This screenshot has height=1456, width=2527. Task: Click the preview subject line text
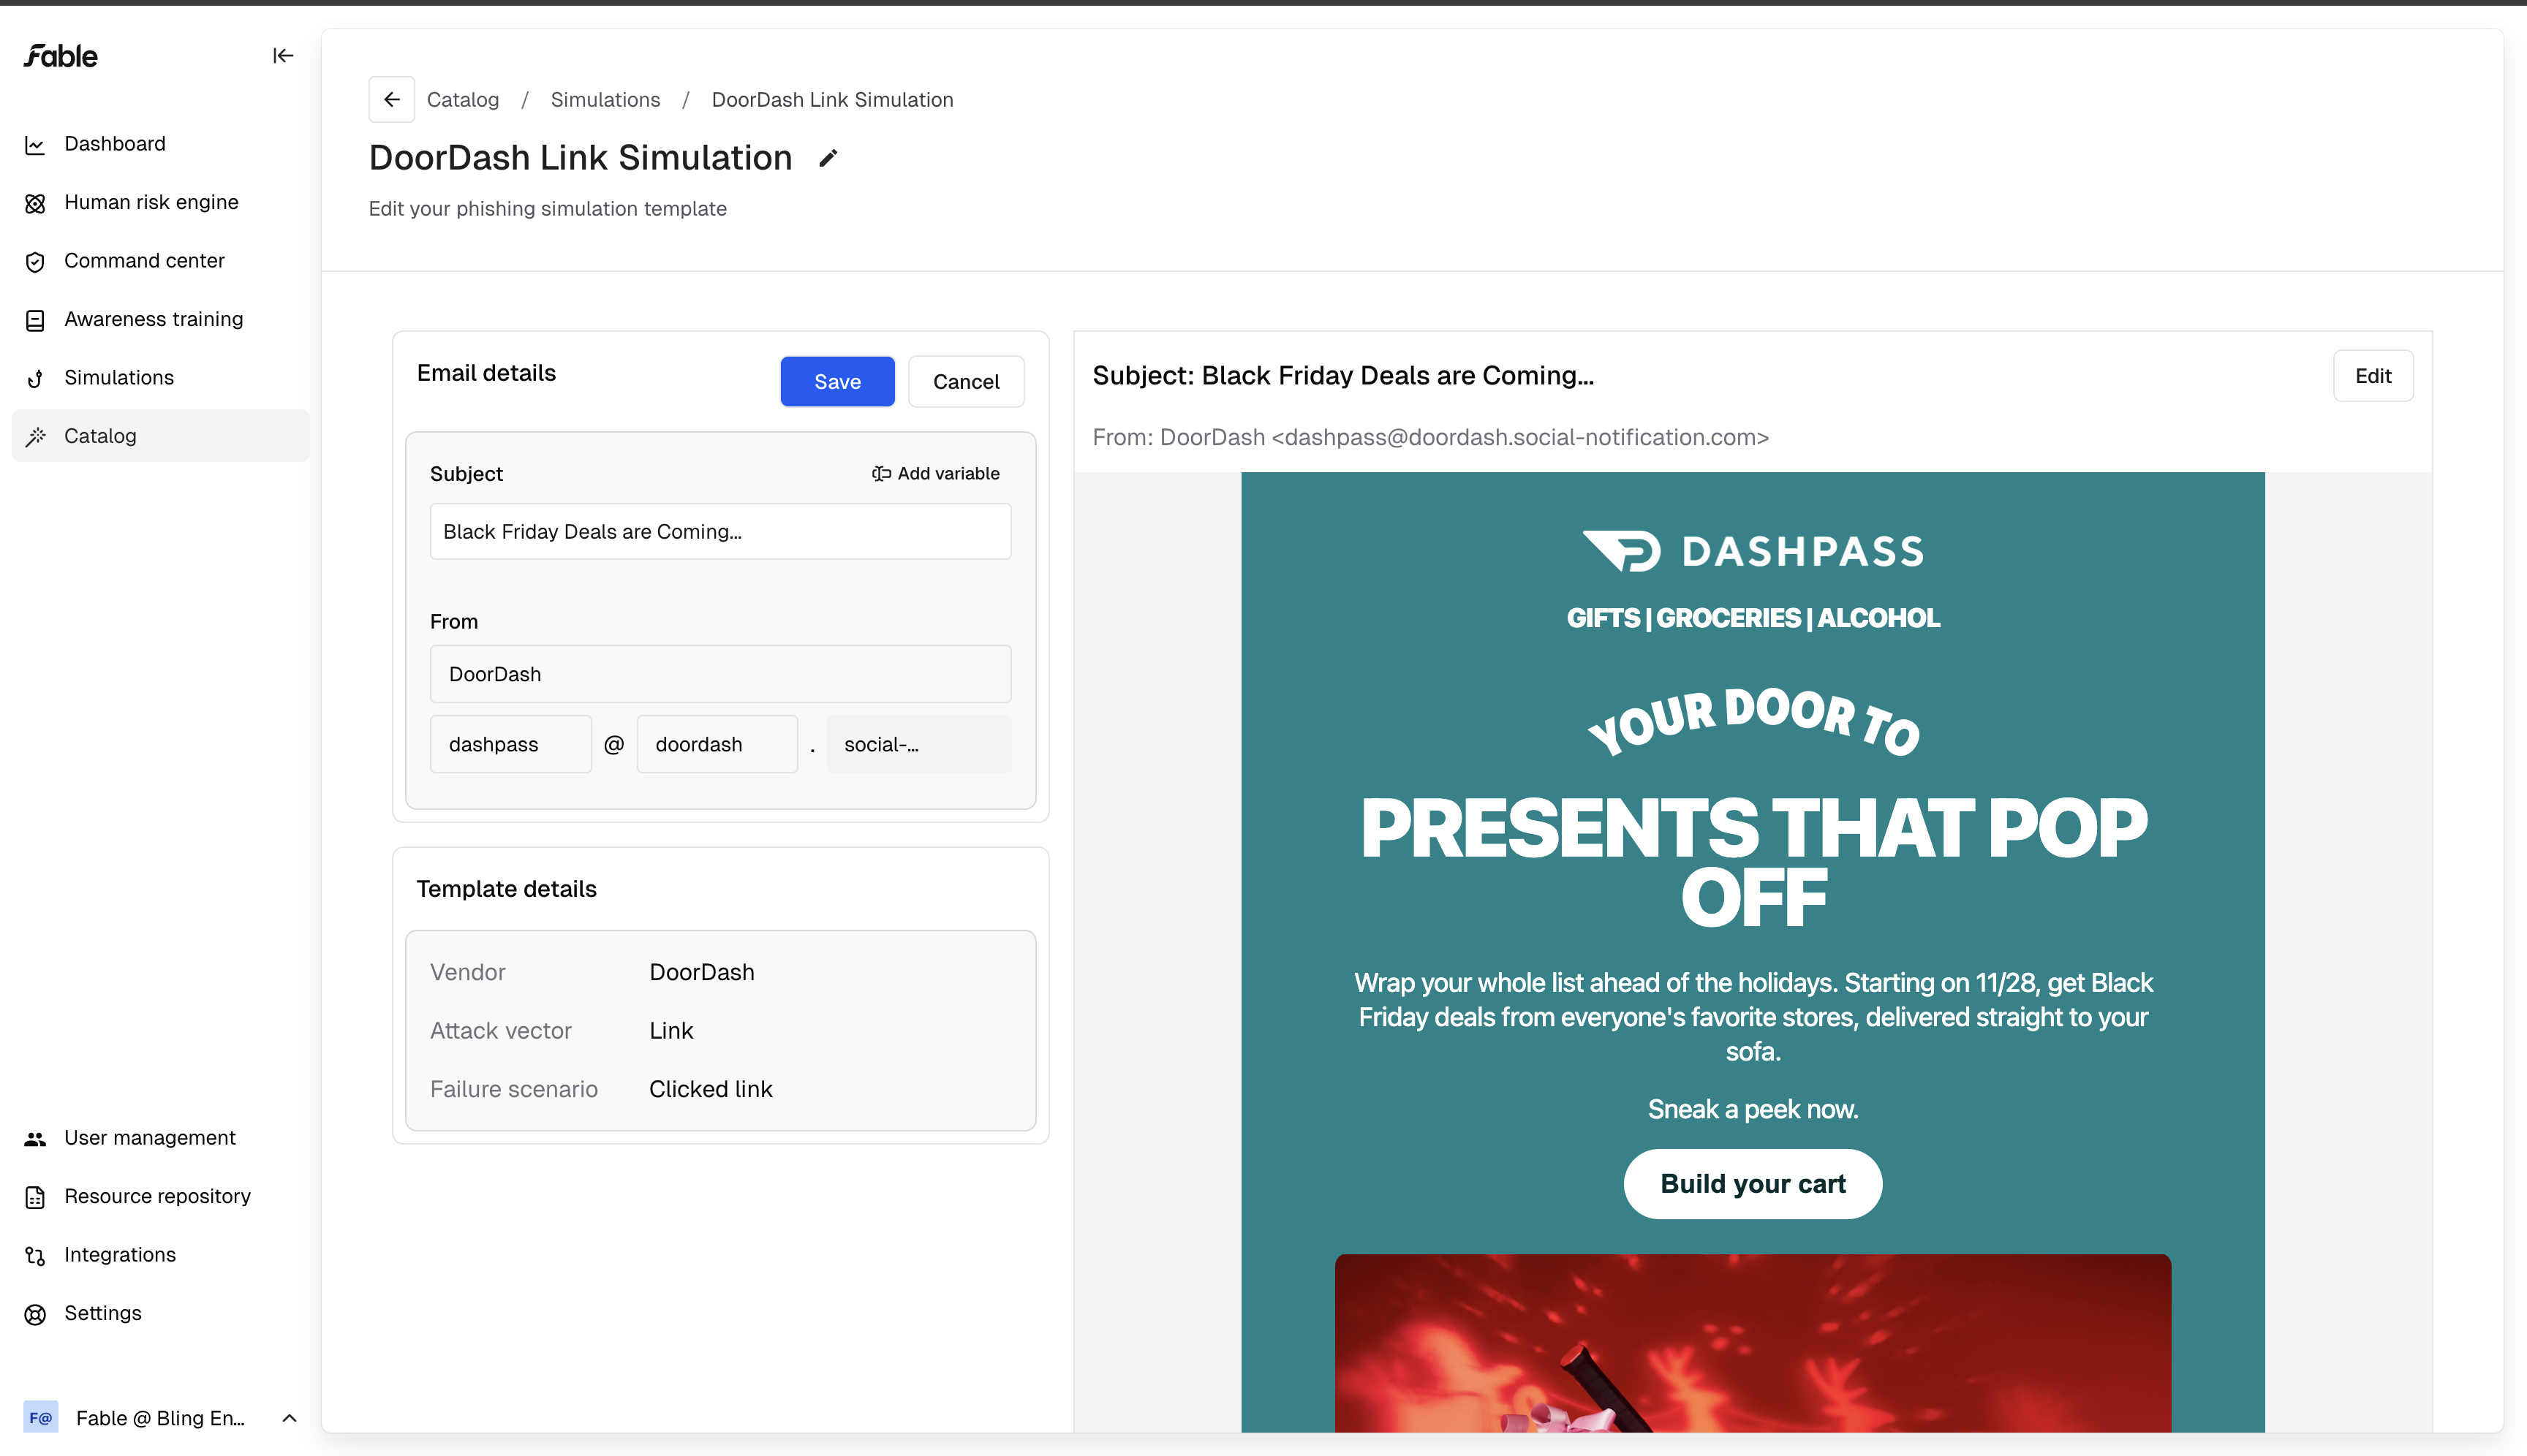[x=1342, y=376]
